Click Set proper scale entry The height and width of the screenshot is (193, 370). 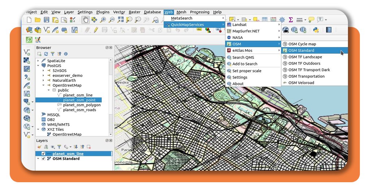click(253, 71)
